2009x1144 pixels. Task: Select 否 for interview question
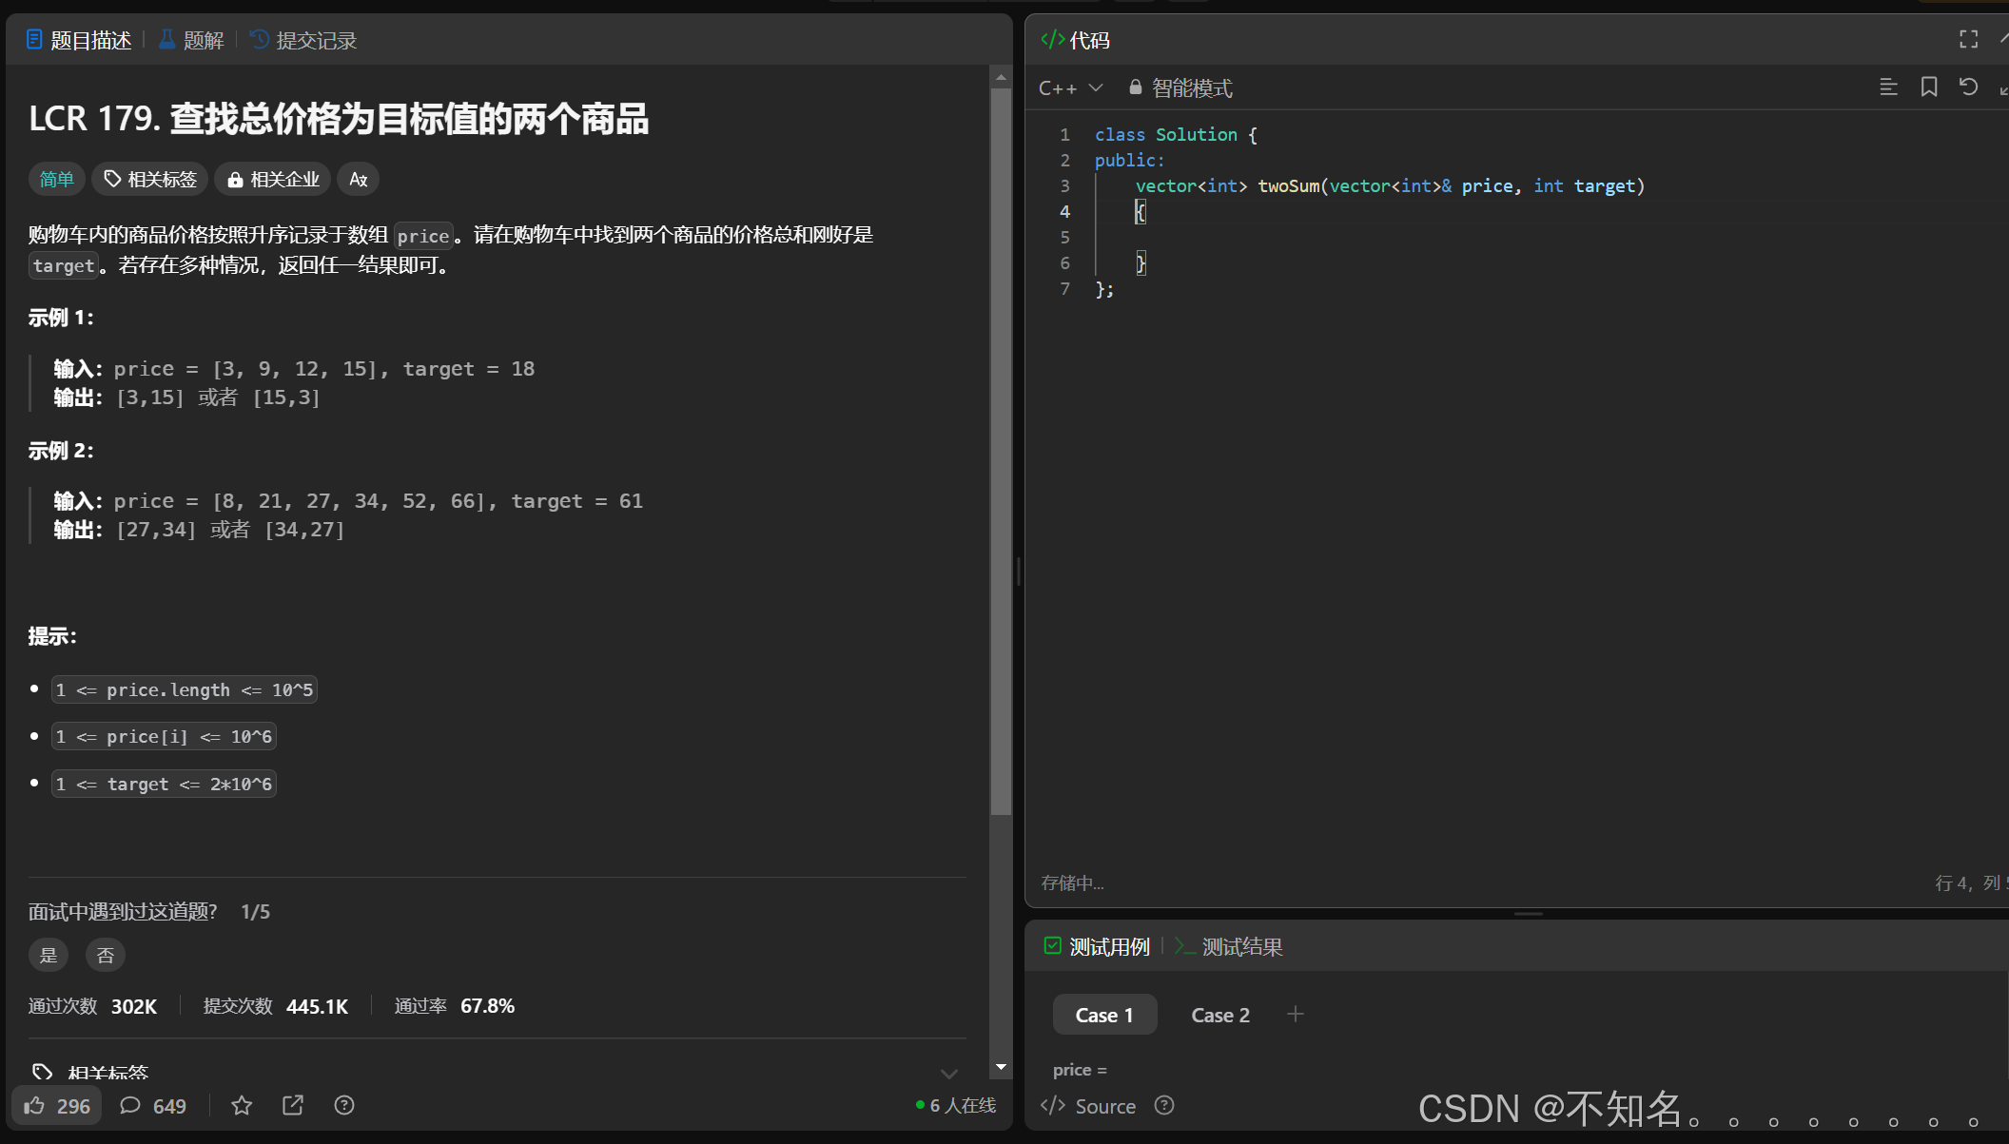point(106,955)
